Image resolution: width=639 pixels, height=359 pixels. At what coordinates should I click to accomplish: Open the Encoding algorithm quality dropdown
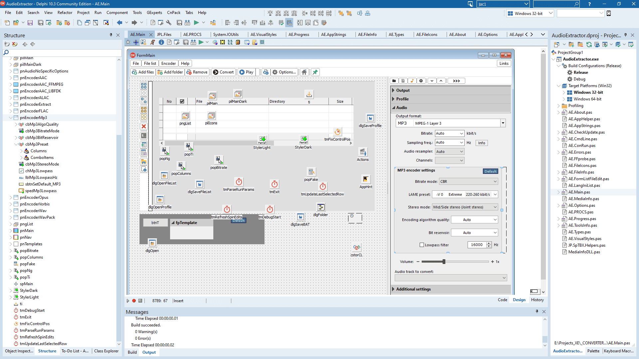495,220
